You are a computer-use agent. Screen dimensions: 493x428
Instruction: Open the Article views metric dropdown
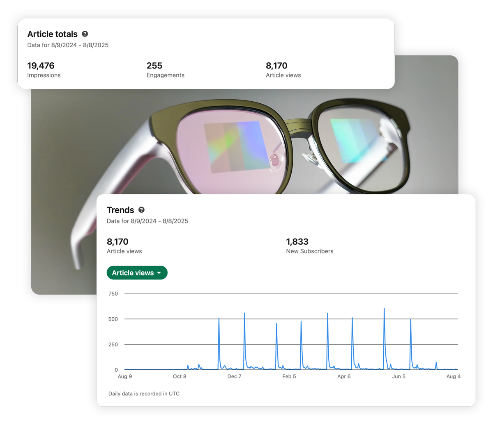click(137, 273)
